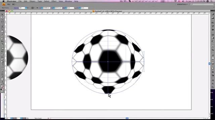Image resolution: width=215 pixels, height=120 pixels.
Task: Select the partial soccer ball at left edge
Action: [17, 58]
